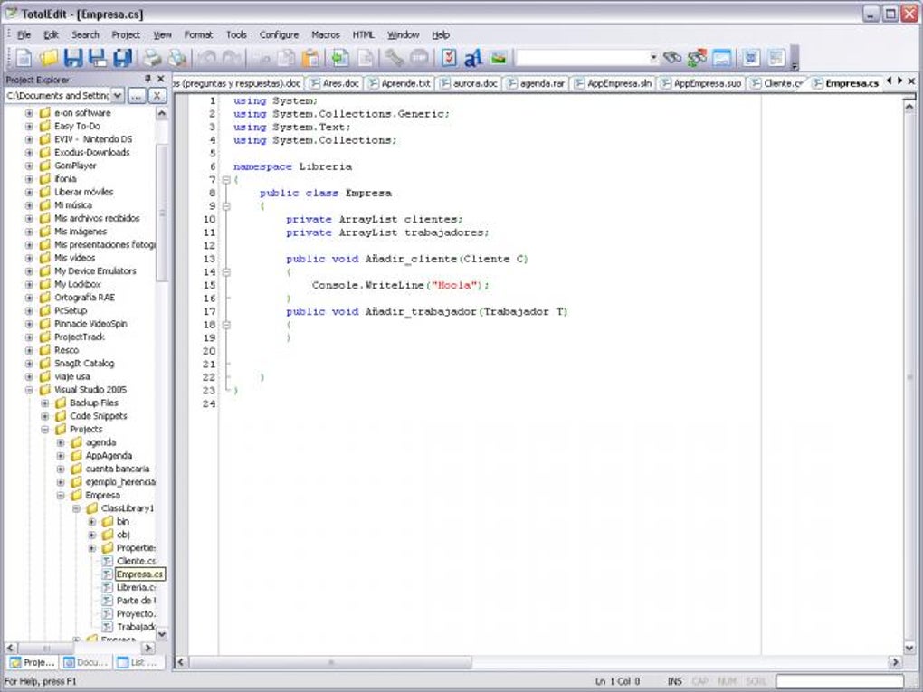Click the spell check icon in toolbar
This screenshot has height=692, width=923.
pos(449,58)
